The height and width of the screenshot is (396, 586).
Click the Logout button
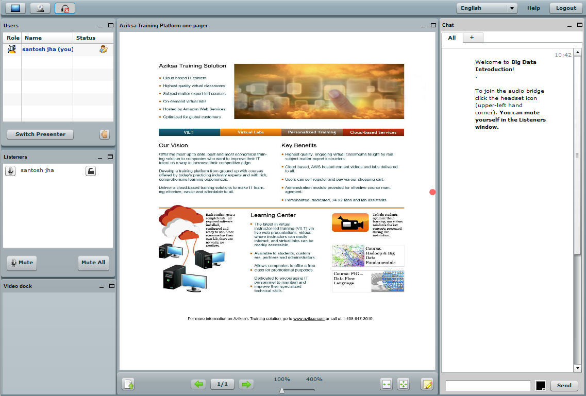coord(566,8)
